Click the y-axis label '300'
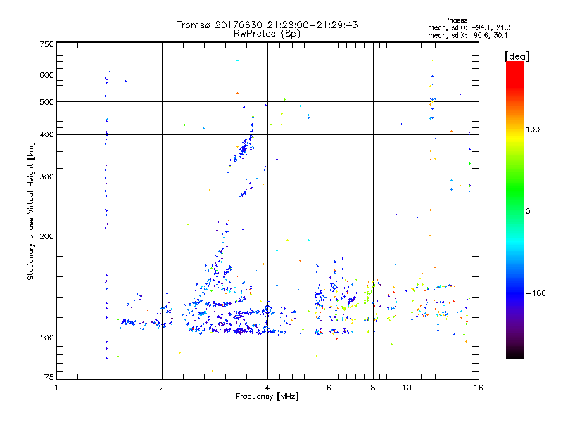The image size is (563, 422). (x=46, y=177)
